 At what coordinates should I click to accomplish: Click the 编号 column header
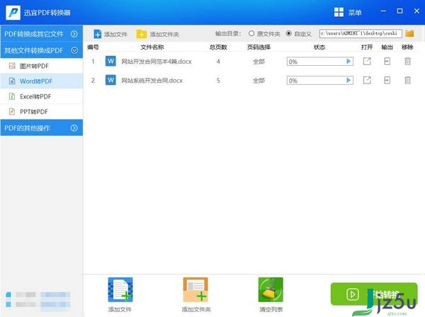click(93, 47)
